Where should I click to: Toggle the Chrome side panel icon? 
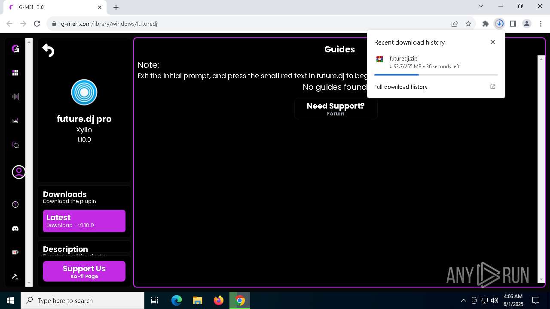tap(513, 24)
